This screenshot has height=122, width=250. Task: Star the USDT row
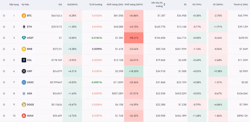pos(4,38)
